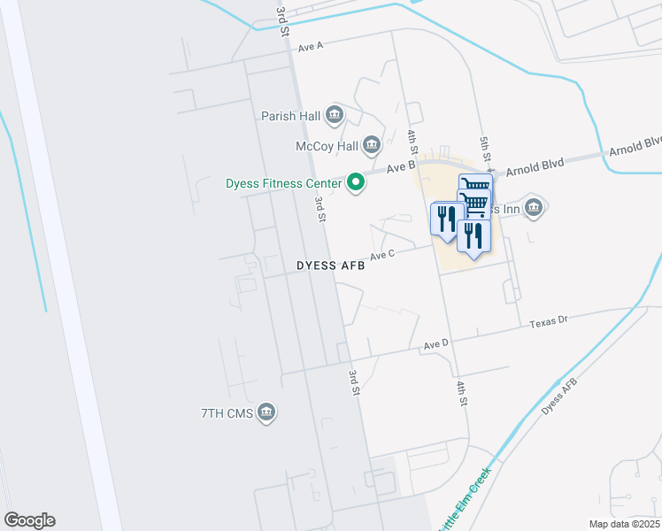Click the Dyess Inn landmark icon

tap(534, 208)
